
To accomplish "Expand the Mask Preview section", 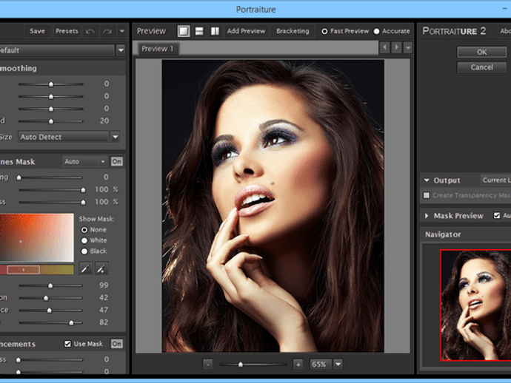I will click(427, 216).
